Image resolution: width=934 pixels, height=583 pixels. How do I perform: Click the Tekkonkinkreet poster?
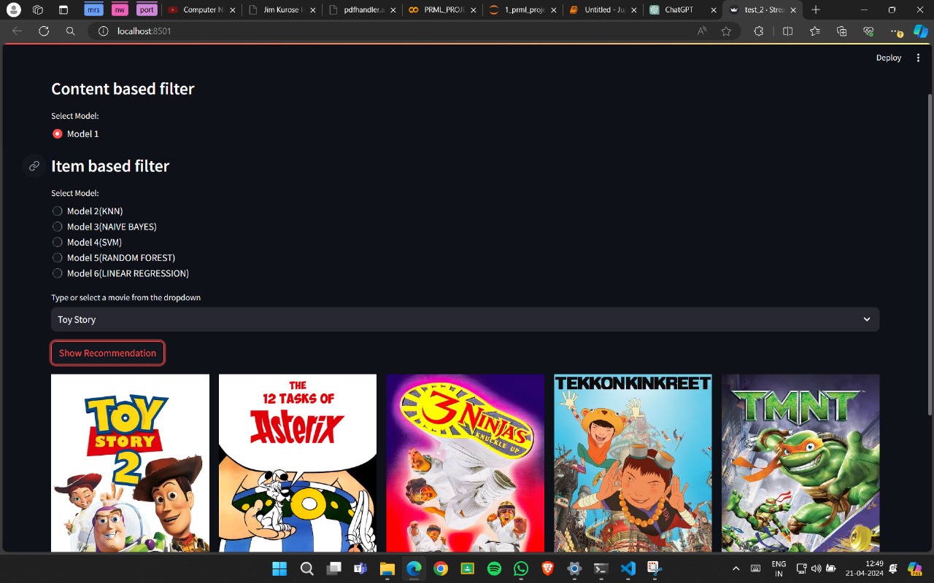point(633,463)
